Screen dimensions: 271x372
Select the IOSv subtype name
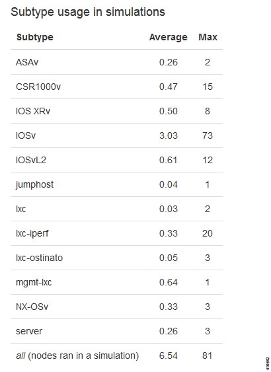click(26, 135)
